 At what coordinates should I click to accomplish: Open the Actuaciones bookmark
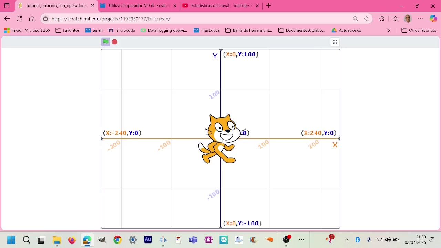click(346, 30)
